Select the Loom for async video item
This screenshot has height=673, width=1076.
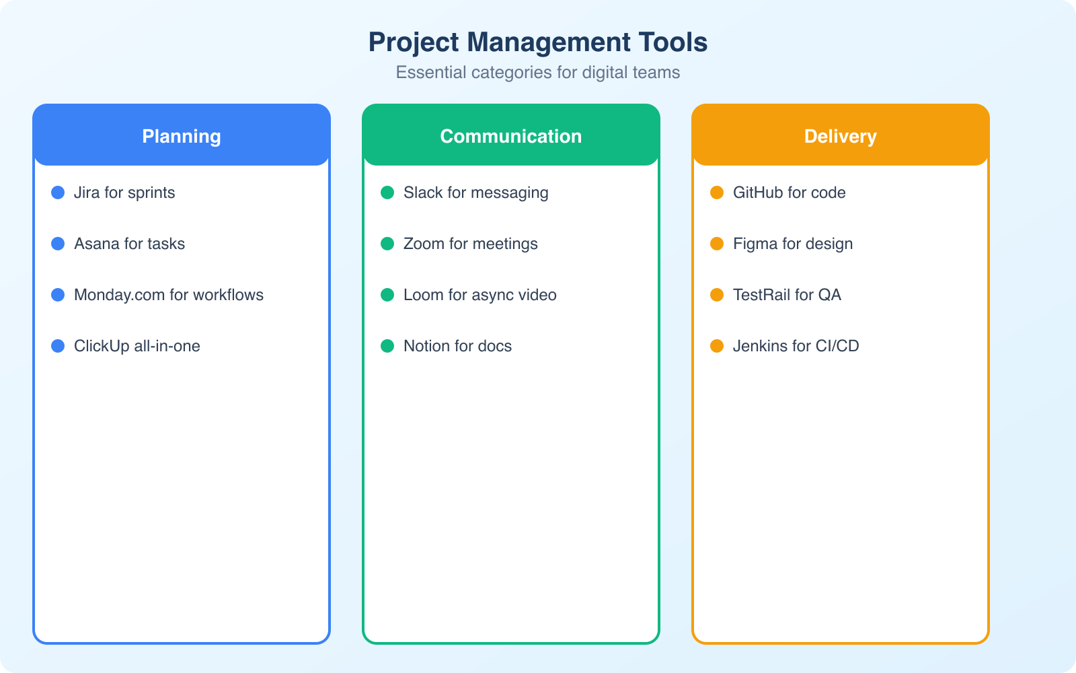pyautogui.click(x=479, y=295)
